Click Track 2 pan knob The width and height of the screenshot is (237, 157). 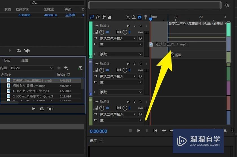125,70
